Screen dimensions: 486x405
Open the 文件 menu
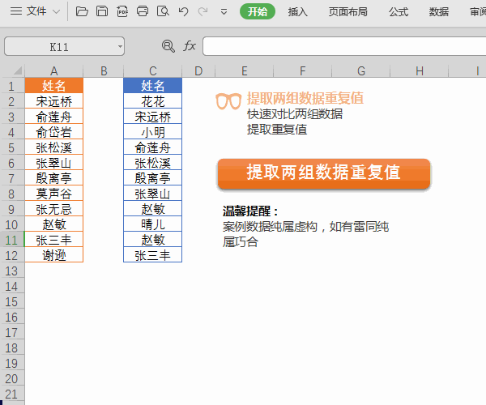coord(36,11)
